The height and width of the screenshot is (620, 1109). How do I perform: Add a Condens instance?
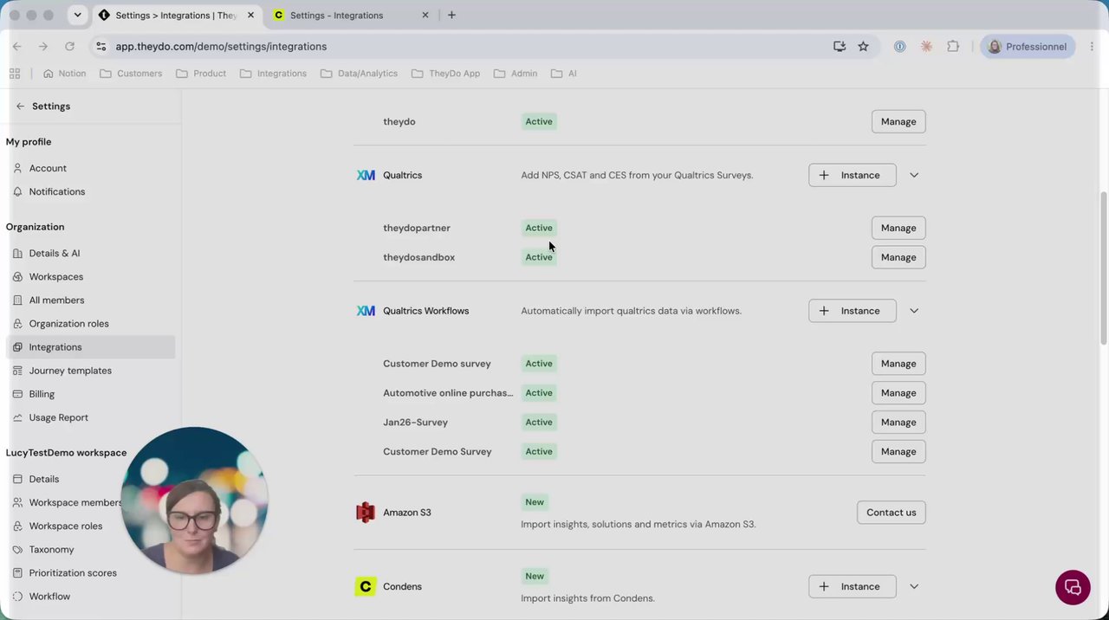pyautogui.click(x=853, y=586)
